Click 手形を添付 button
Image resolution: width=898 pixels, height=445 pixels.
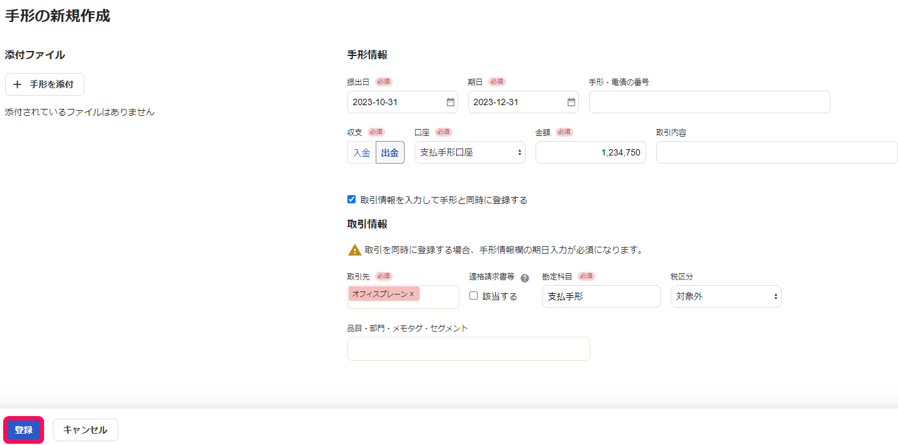(x=45, y=84)
